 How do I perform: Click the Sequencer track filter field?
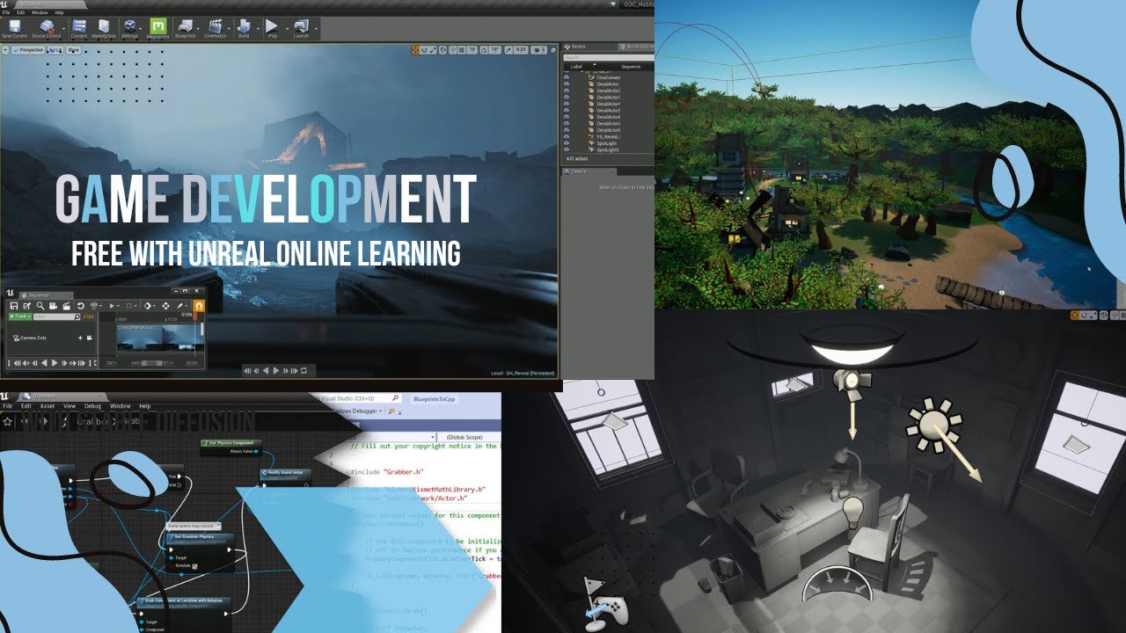55,316
